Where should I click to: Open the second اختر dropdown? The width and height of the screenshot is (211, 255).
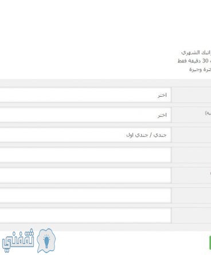pyautogui.click(x=85, y=115)
